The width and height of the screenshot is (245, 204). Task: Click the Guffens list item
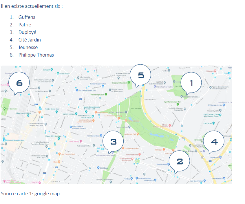click(x=27, y=17)
